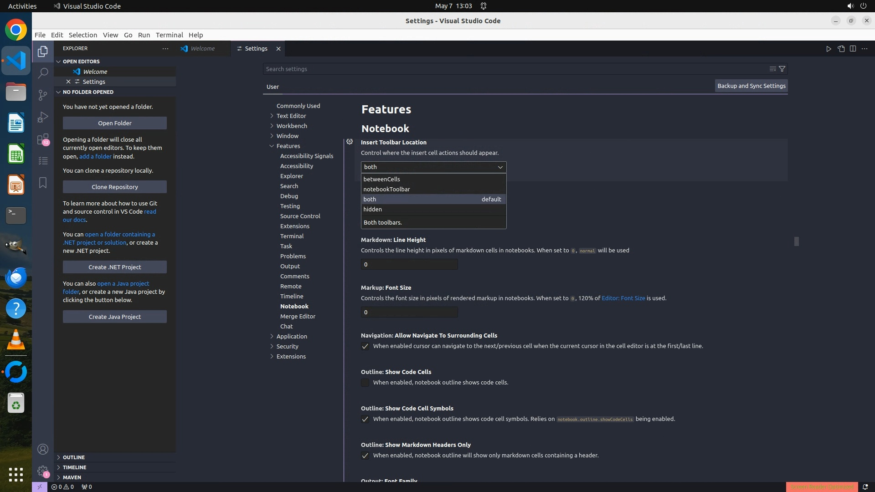The height and width of the screenshot is (492, 875).
Task: Open Settings (JSON) file icon
Action: (x=841, y=49)
